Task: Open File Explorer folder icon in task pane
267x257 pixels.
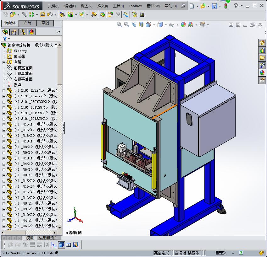Action: point(262,58)
